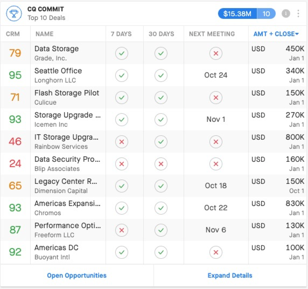Select the Rainbow Services account name
The height and width of the screenshot is (289, 308).
click(x=61, y=147)
